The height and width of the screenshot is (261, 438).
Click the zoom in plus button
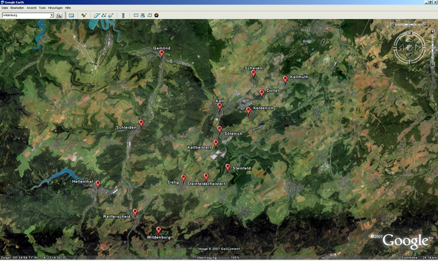tap(432, 32)
